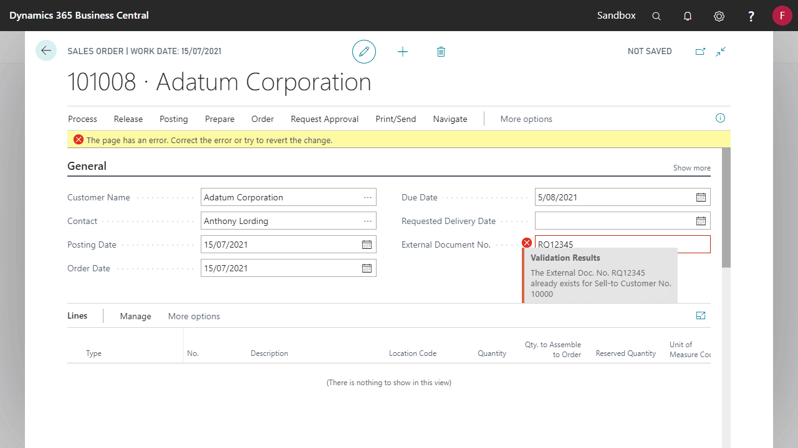The width and height of the screenshot is (798, 448).
Task: Click the pencil edit icon
Action: tap(364, 52)
